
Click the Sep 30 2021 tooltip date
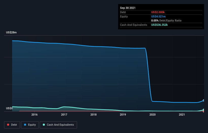128,8
